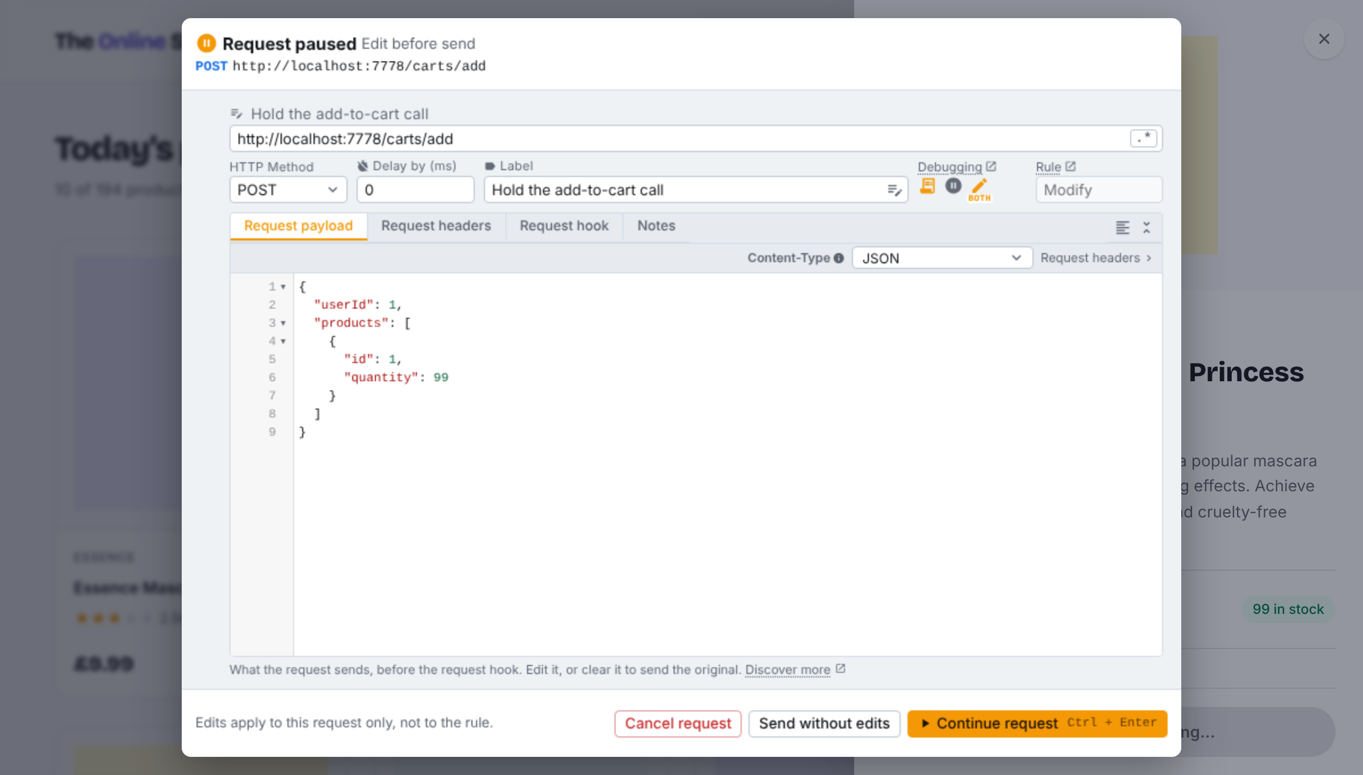Click the Cancel request button
Viewport: 1363px width, 775px height.
[x=678, y=723]
